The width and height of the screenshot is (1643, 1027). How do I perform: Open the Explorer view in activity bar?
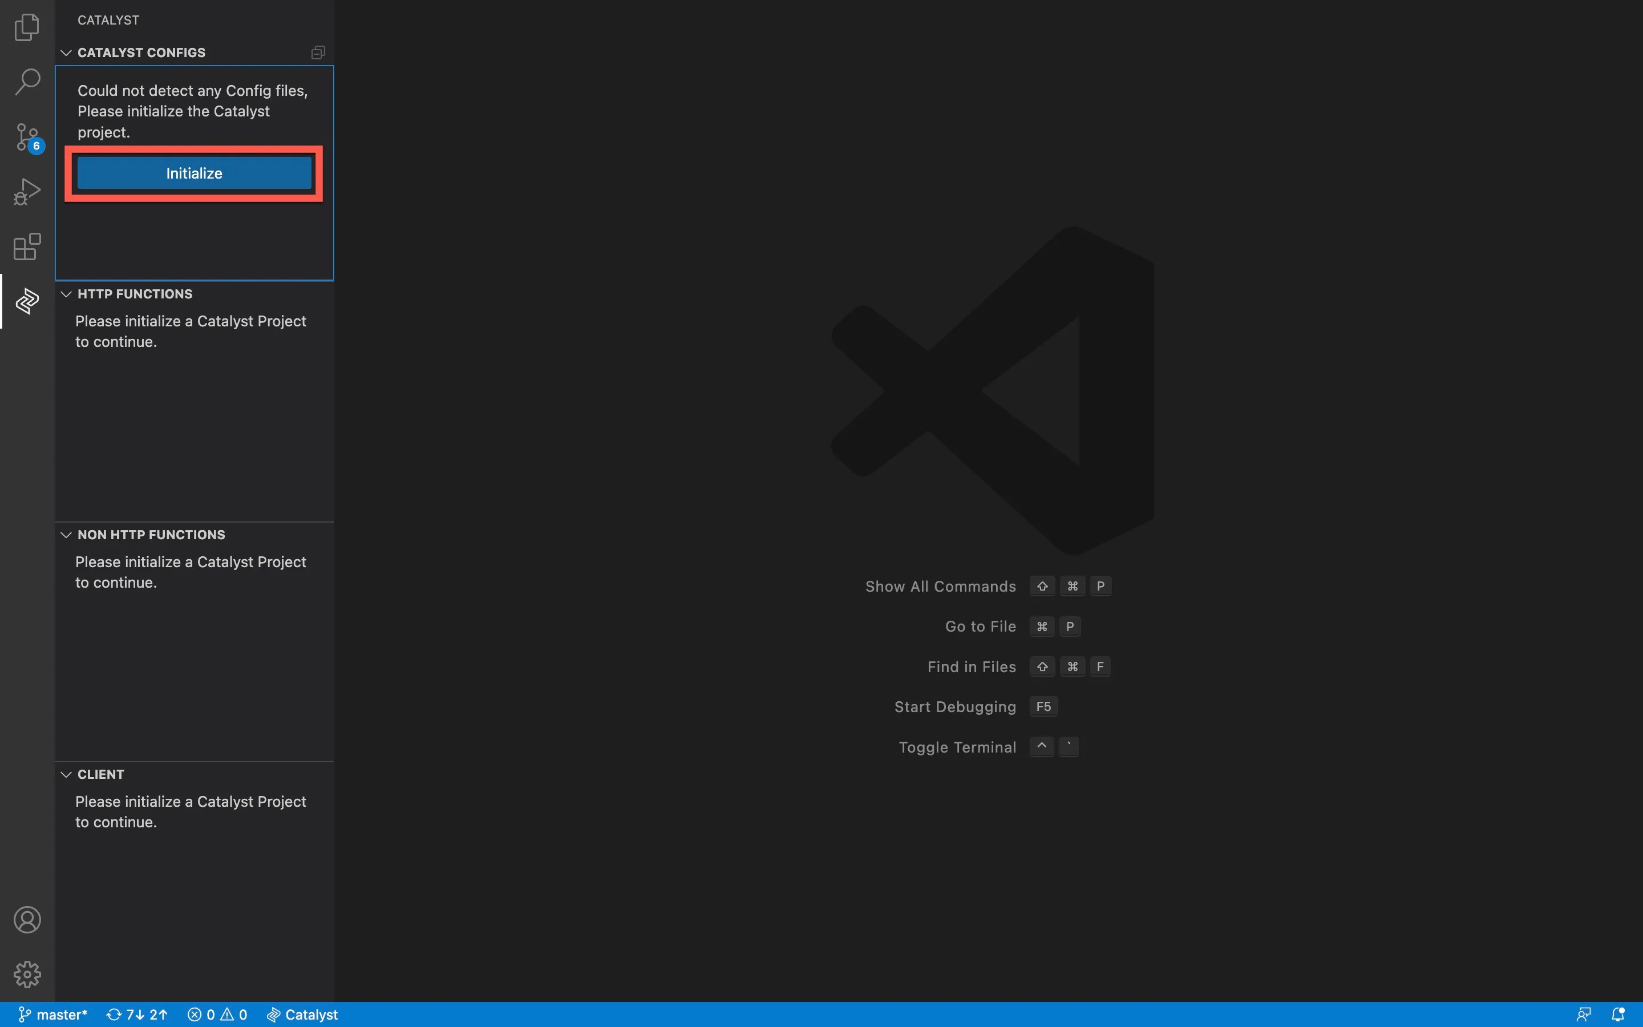(x=27, y=27)
